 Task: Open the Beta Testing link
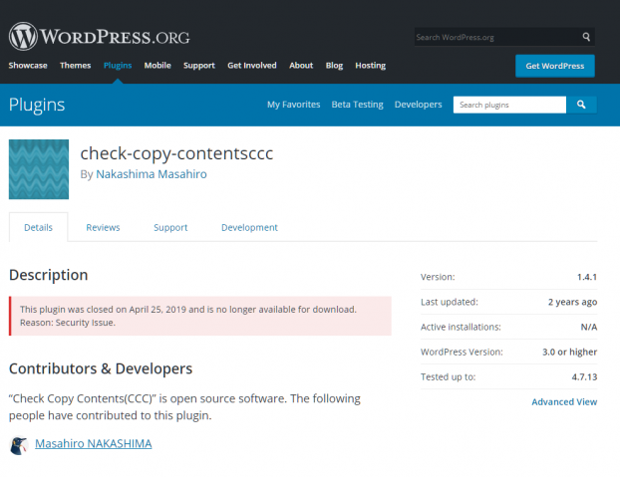[x=357, y=105]
